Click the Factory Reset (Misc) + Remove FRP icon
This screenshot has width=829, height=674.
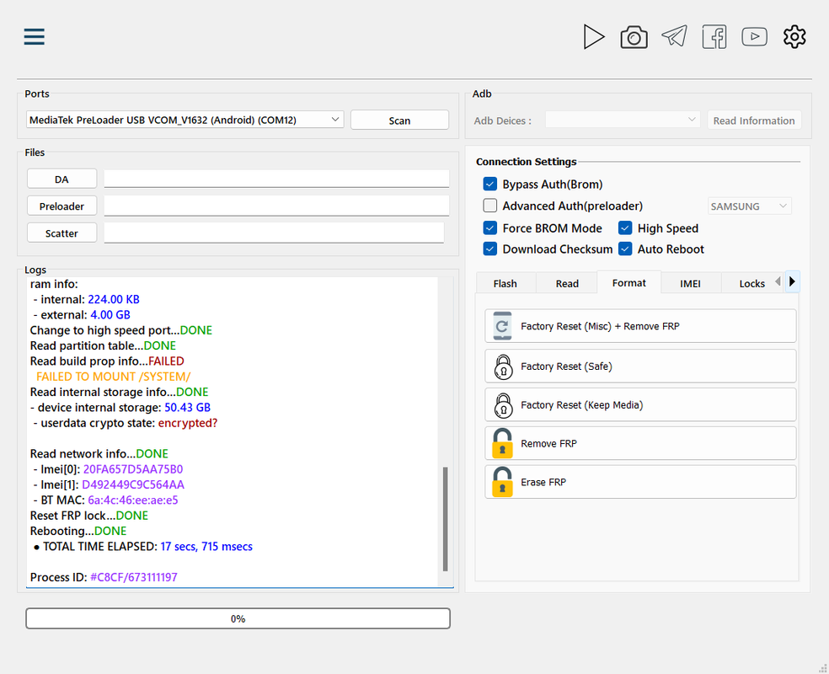(502, 326)
